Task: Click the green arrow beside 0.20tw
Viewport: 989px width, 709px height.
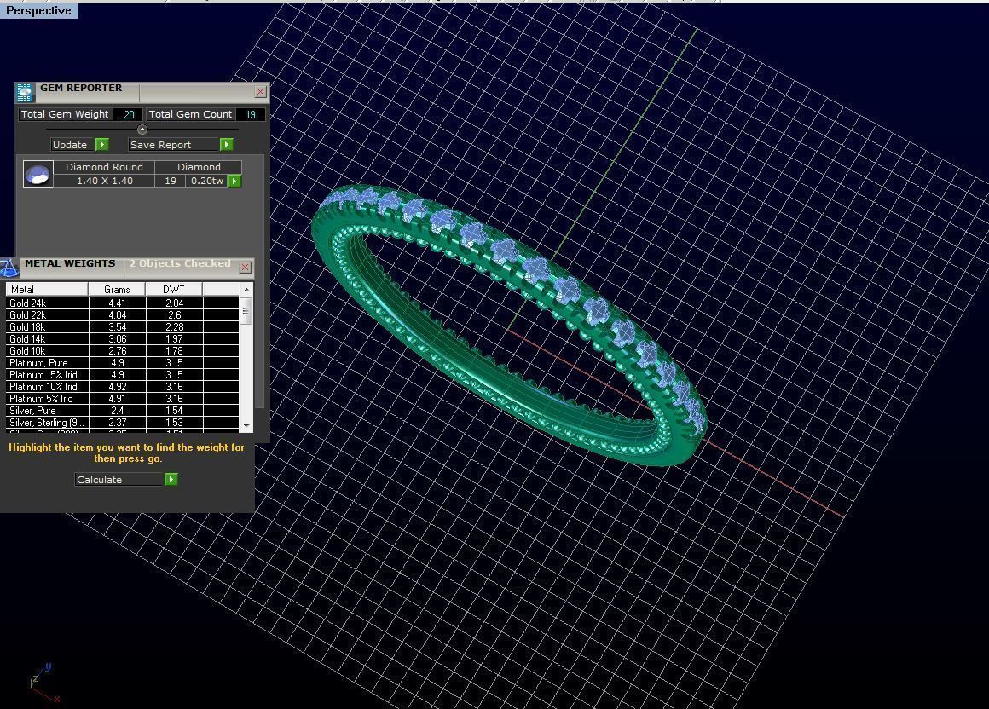Action: pyautogui.click(x=234, y=181)
